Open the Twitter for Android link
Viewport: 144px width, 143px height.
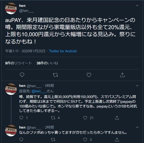(x=63, y=51)
